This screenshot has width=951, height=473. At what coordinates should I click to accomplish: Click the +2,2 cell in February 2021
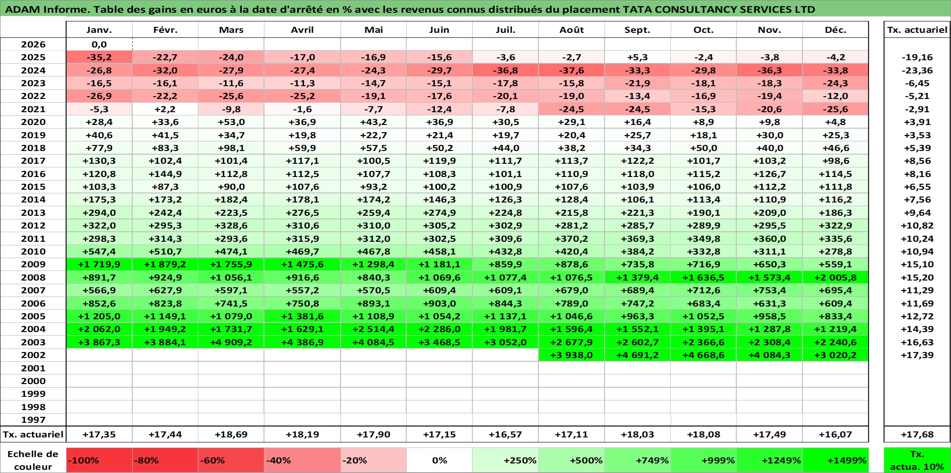pos(165,109)
